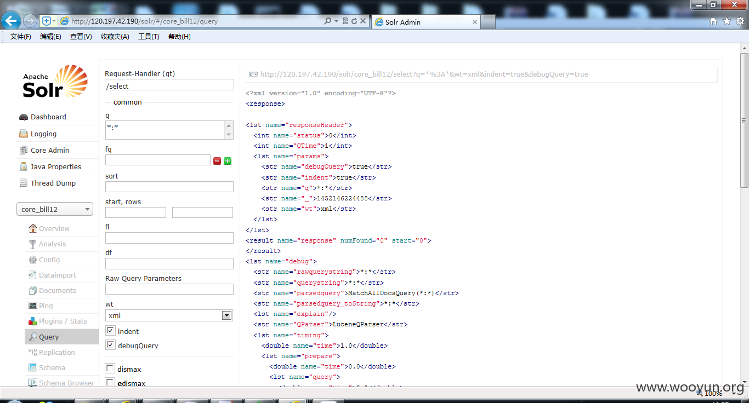
Task: Open the core_bill12 core selector dropdown
Action: [55, 209]
